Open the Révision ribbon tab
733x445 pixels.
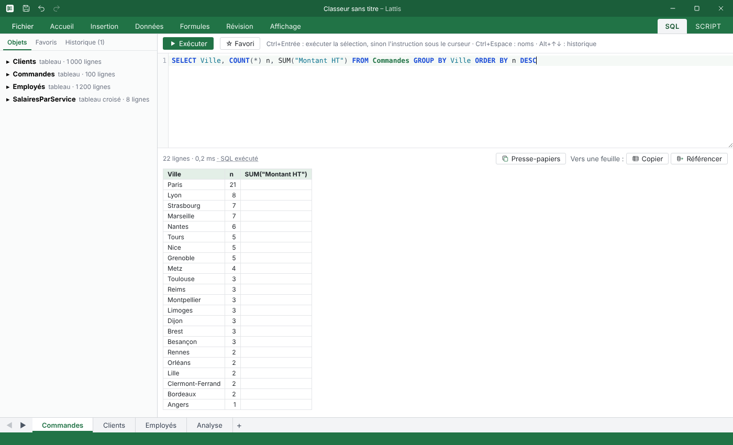pos(240,26)
